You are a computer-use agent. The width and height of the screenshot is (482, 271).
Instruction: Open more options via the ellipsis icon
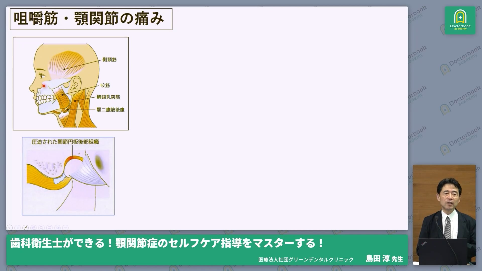[x=66, y=228]
